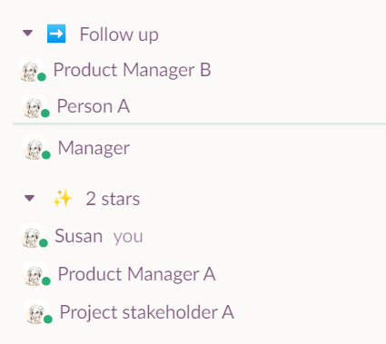
Task: Click the sparkles emoji beside 2 stars
Action: pos(63,198)
